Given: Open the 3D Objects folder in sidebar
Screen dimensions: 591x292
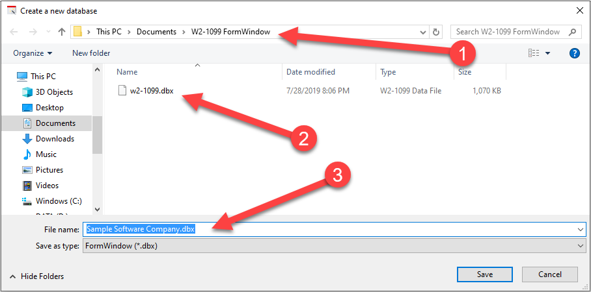Looking at the screenshot, I should coord(54,92).
